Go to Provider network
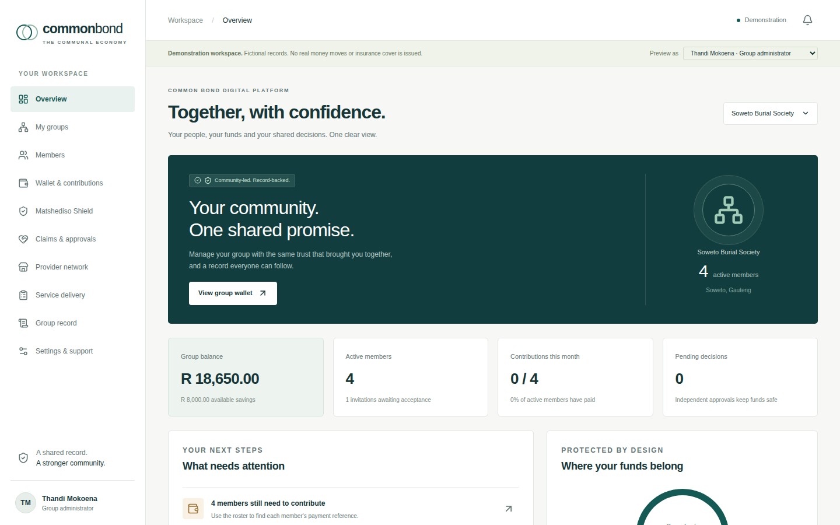840x525 pixels. coord(72,267)
